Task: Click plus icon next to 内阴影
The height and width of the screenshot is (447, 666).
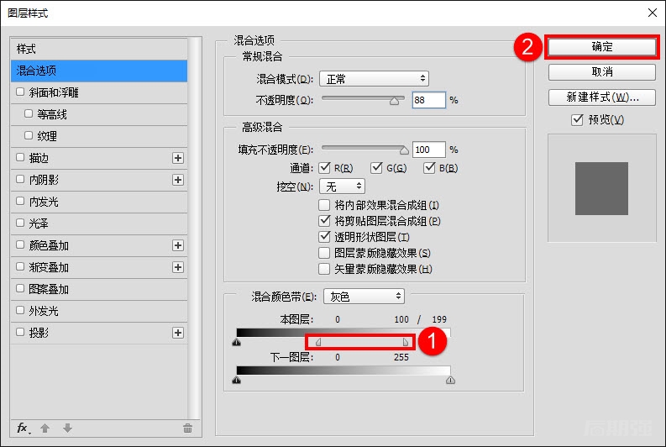Action: click(178, 180)
